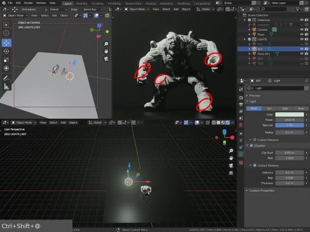Toggle Plane.001 visibility eye
310x232 pixels.
[301, 54]
